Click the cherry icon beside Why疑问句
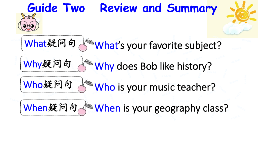Viewport: 261px width, 147px height. click(85, 66)
